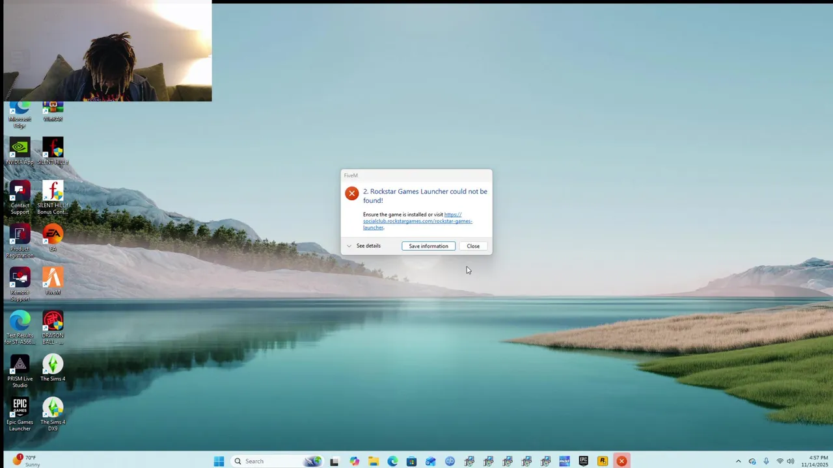Open Microsoft Edge from the taskbar

(392, 461)
